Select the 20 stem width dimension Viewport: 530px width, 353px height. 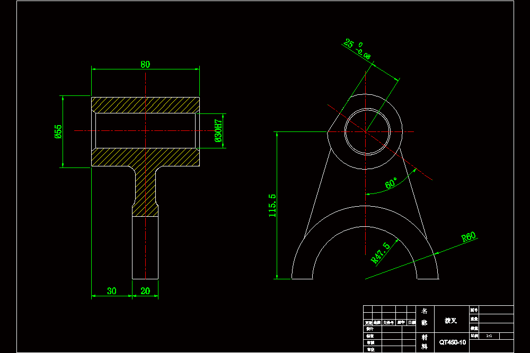click(x=145, y=291)
